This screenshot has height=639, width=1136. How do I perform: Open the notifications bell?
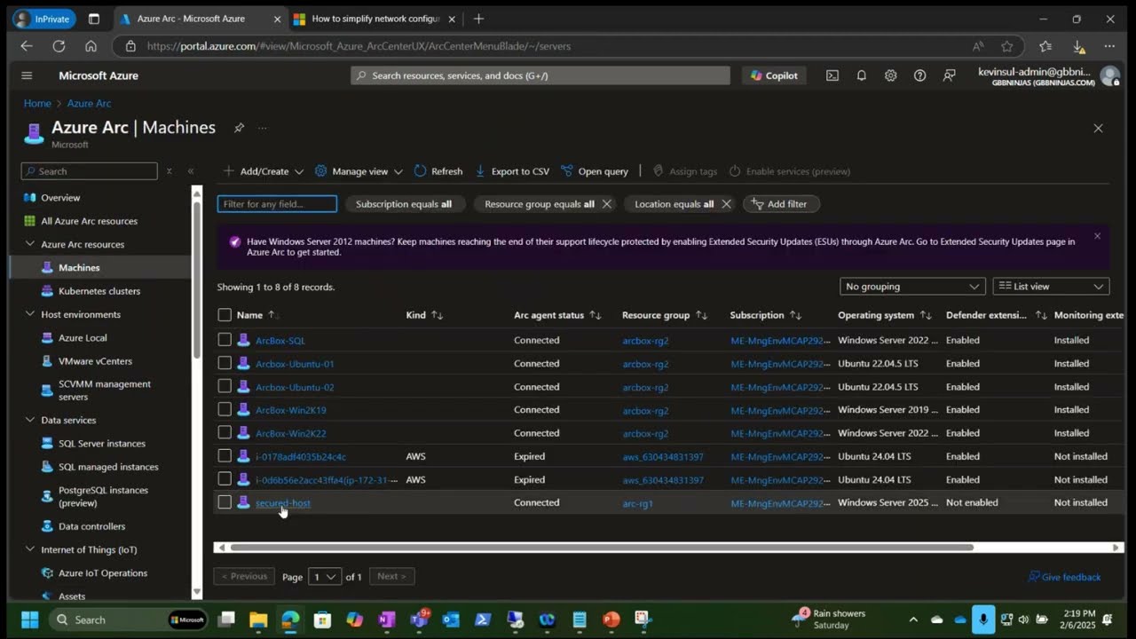pos(861,75)
